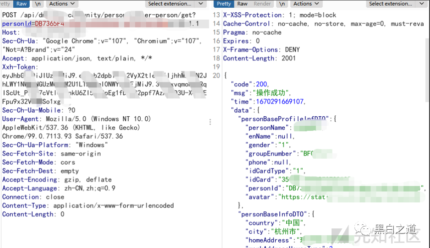Viewport: 430px width, 248px height.
Task: Select the request Pretty tab
Action: pos(5,4)
